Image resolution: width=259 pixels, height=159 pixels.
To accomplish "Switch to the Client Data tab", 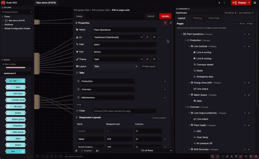I will [214, 18].
